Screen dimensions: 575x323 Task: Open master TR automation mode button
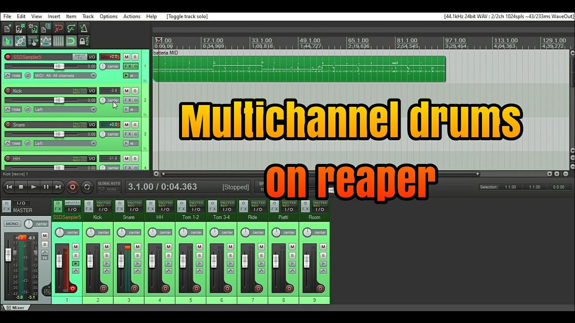[x=44, y=258]
